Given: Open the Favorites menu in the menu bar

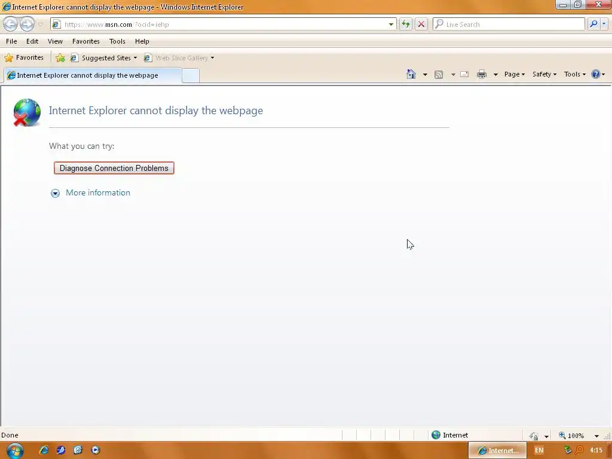Looking at the screenshot, I should click(86, 41).
